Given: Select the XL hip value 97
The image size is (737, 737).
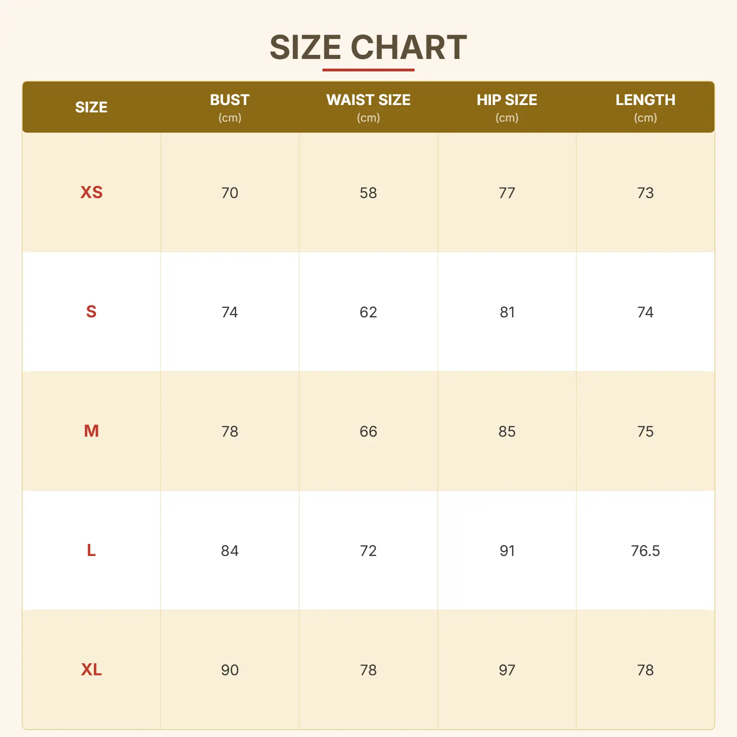Looking at the screenshot, I should (507, 670).
